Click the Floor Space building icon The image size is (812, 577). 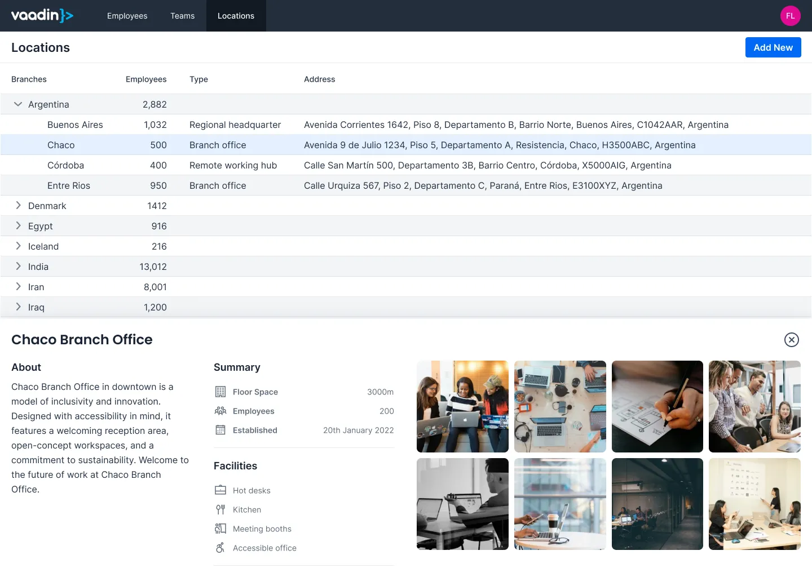click(220, 392)
